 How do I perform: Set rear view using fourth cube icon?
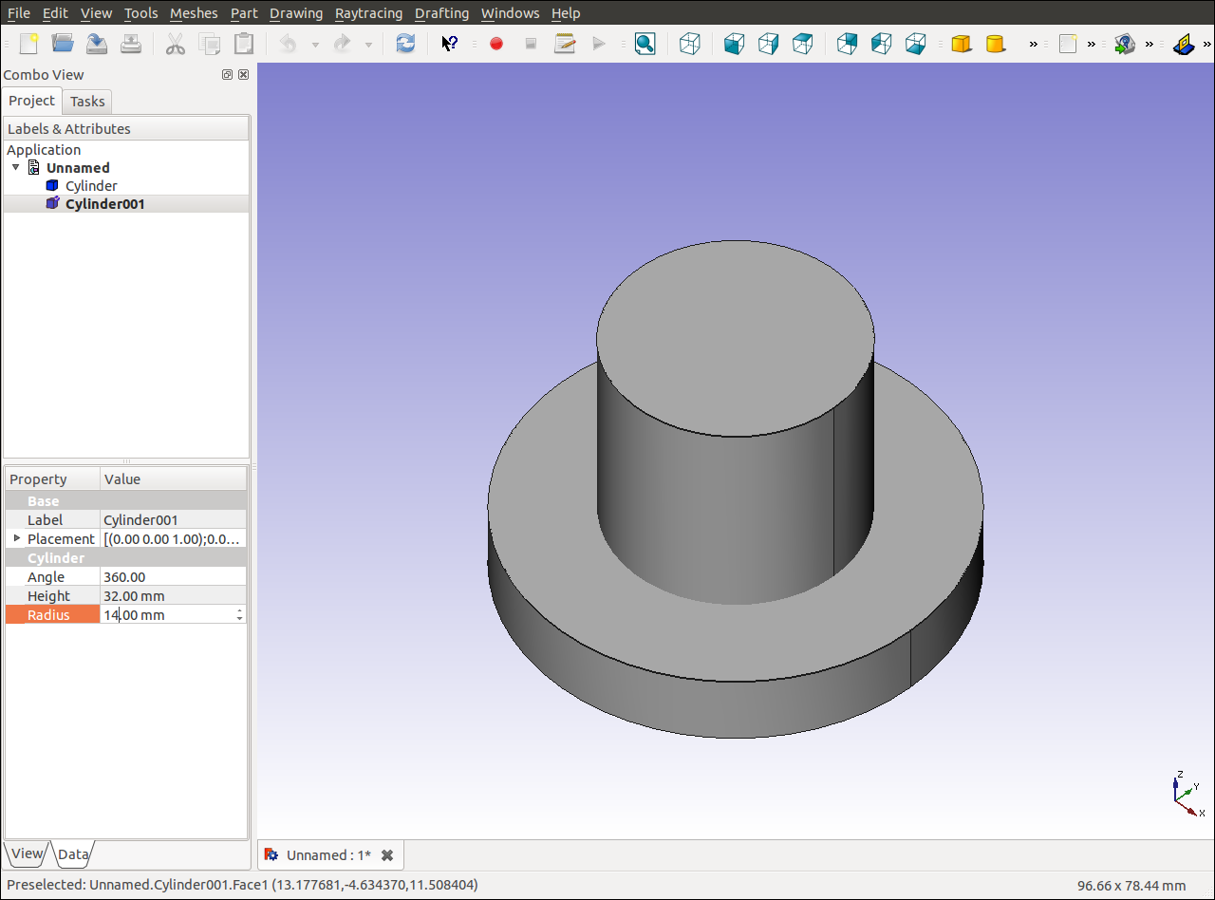tap(847, 44)
